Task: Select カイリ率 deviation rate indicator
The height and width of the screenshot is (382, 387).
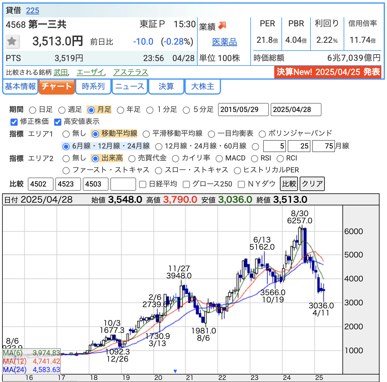Action: [176, 158]
